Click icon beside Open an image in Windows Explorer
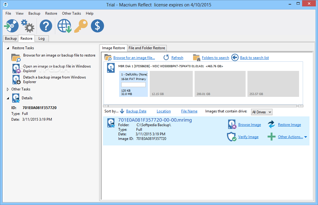Viewport: 318px width, 205px height. tap(16, 68)
